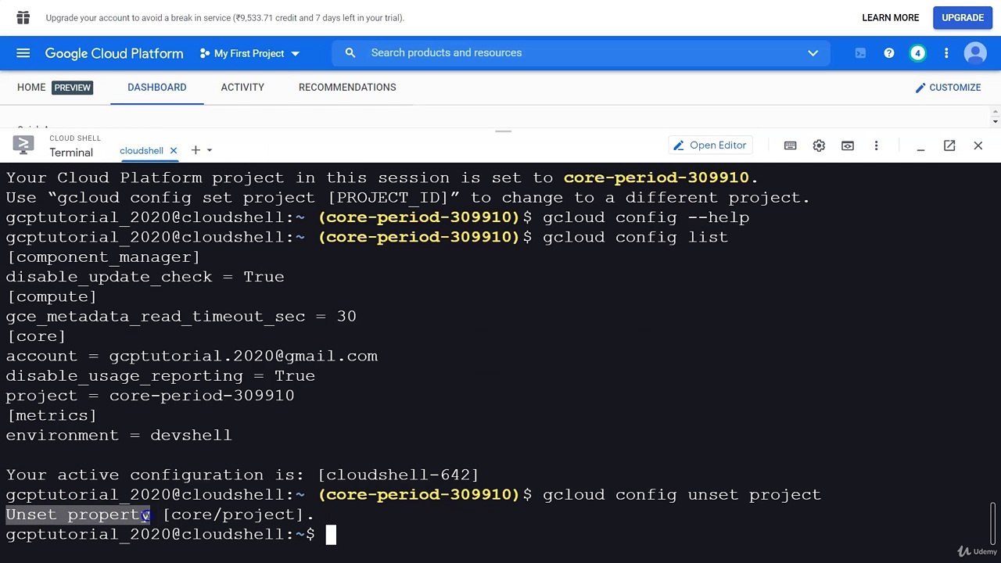Click the LEARN MORE link

tap(890, 17)
